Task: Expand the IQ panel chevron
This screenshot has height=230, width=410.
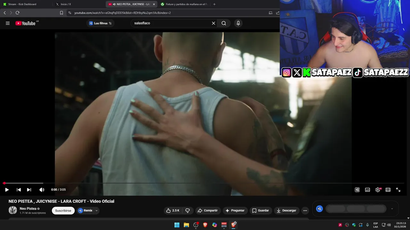Action: pyautogui.click(x=392, y=209)
